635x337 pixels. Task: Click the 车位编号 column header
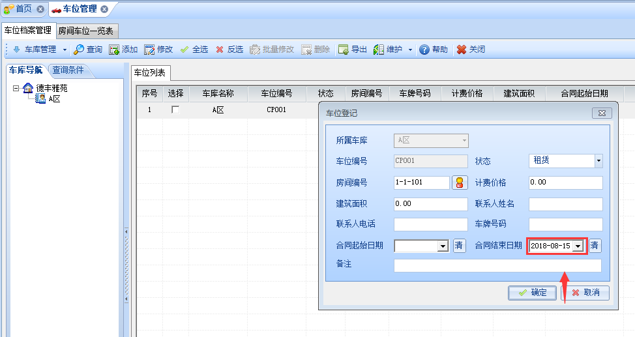pyautogui.click(x=277, y=94)
